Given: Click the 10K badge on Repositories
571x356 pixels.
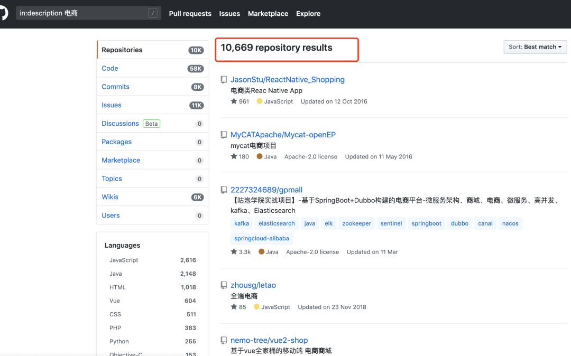Looking at the screenshot, I should coord(196,50).
